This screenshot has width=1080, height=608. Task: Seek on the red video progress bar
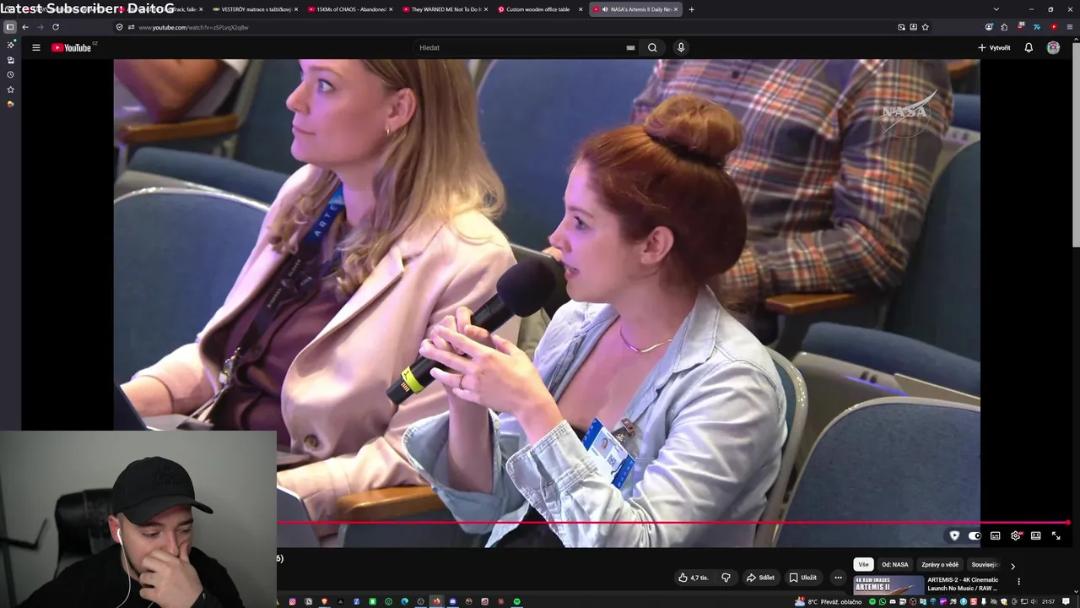point(673,523)
